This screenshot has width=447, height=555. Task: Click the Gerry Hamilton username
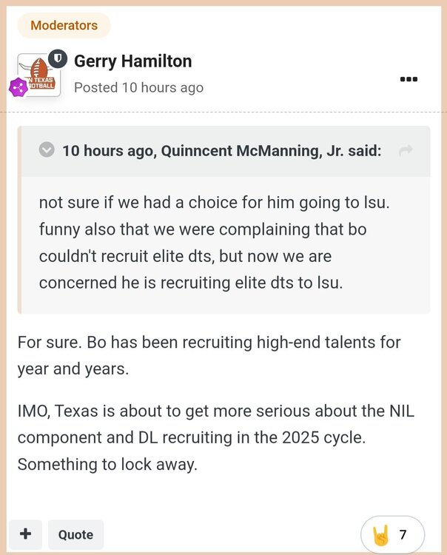133,61
